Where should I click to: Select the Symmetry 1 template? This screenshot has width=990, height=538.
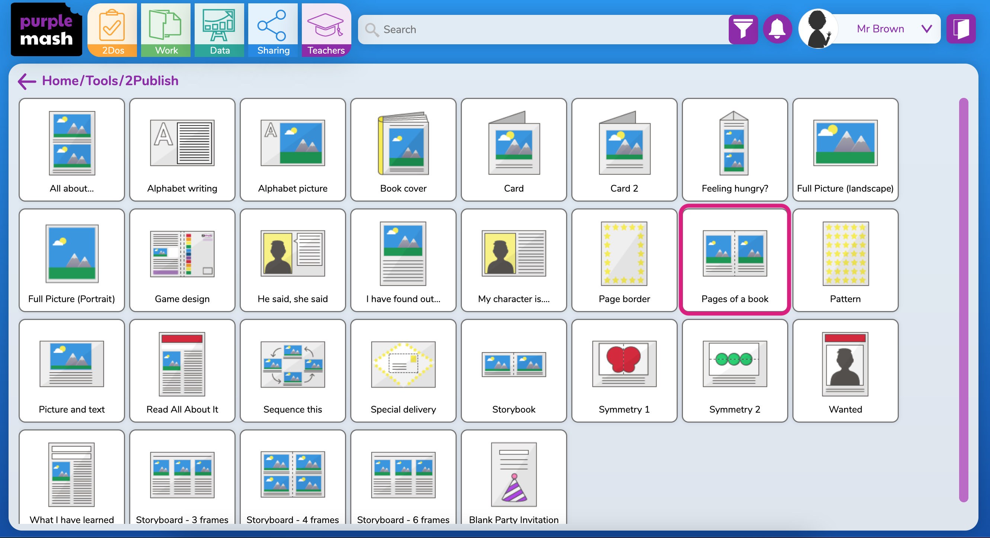[624, 371]
